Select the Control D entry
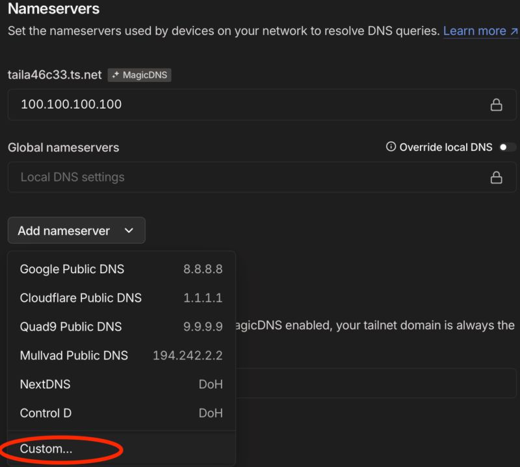The width and height of the screenshot is (520, 467). pos(45,413)
